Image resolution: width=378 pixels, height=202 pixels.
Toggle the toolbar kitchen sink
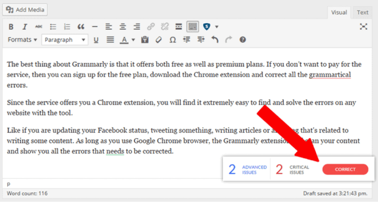tap(193, 27)
